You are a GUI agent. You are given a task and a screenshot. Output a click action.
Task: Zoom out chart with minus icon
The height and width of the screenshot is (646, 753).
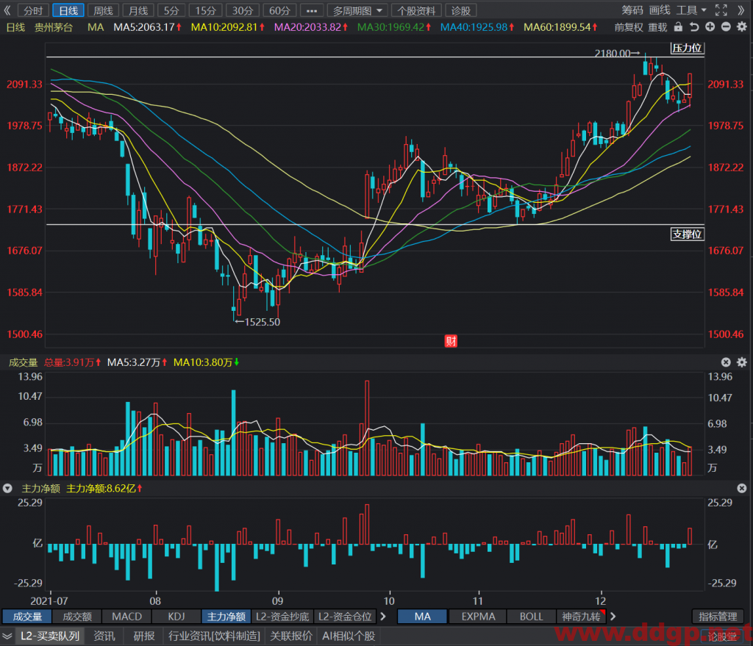coord(726,27)
